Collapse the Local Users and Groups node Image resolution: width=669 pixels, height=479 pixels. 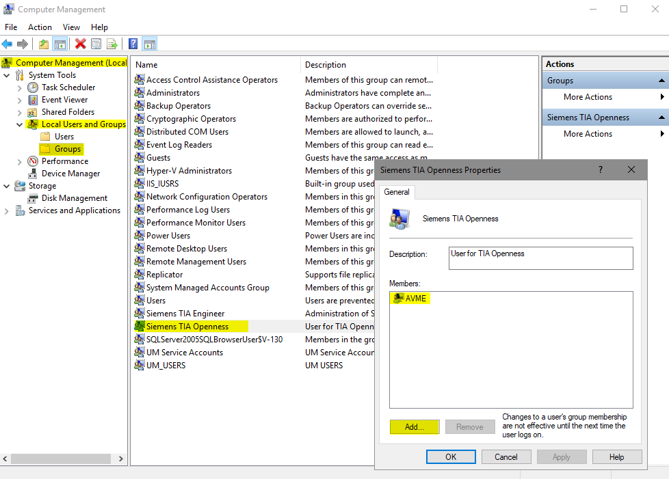point(19,124)
